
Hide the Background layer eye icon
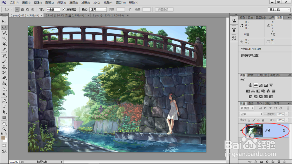coord(241,130)
